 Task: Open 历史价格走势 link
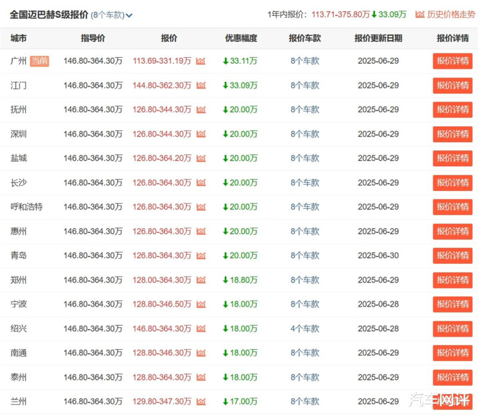451,15
